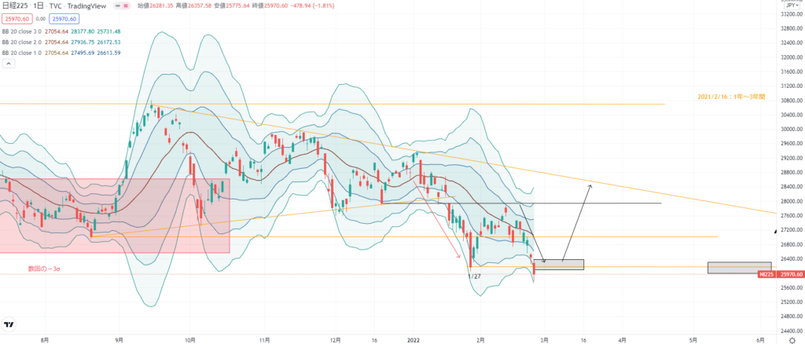Click the 30800.00 price axis label
This screenshot has width=805, height=344.
click(x=791, y=101)
